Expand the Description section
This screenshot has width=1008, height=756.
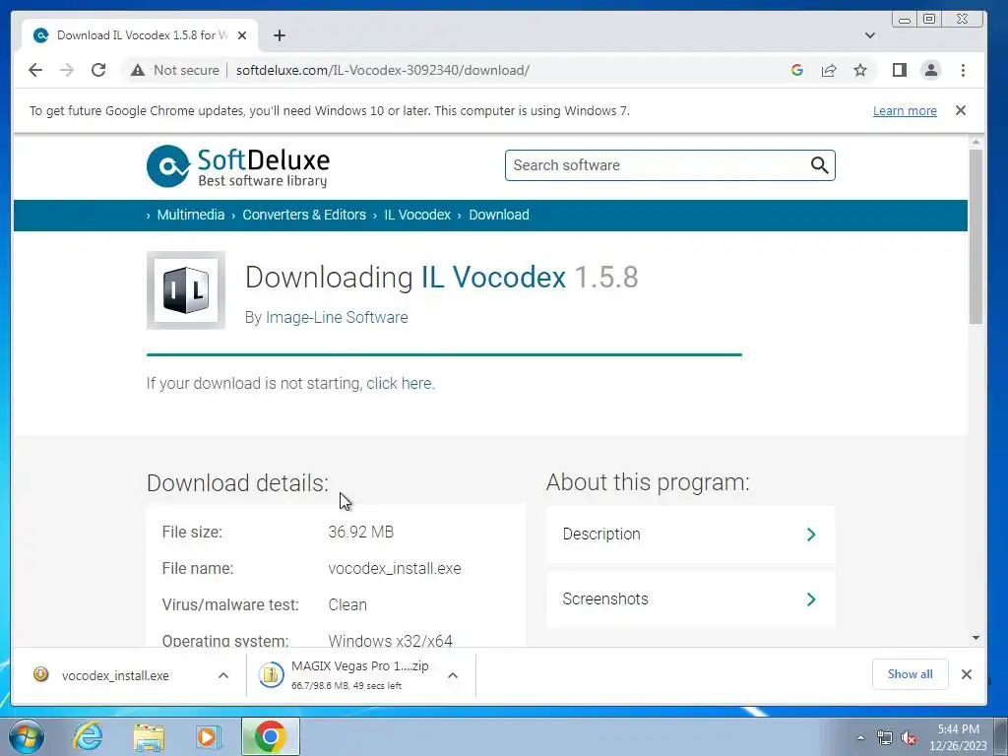pyautogui.click(x=690, y=535)
